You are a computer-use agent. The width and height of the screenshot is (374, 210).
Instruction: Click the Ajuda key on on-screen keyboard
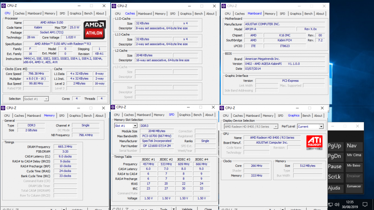point(334,188)
